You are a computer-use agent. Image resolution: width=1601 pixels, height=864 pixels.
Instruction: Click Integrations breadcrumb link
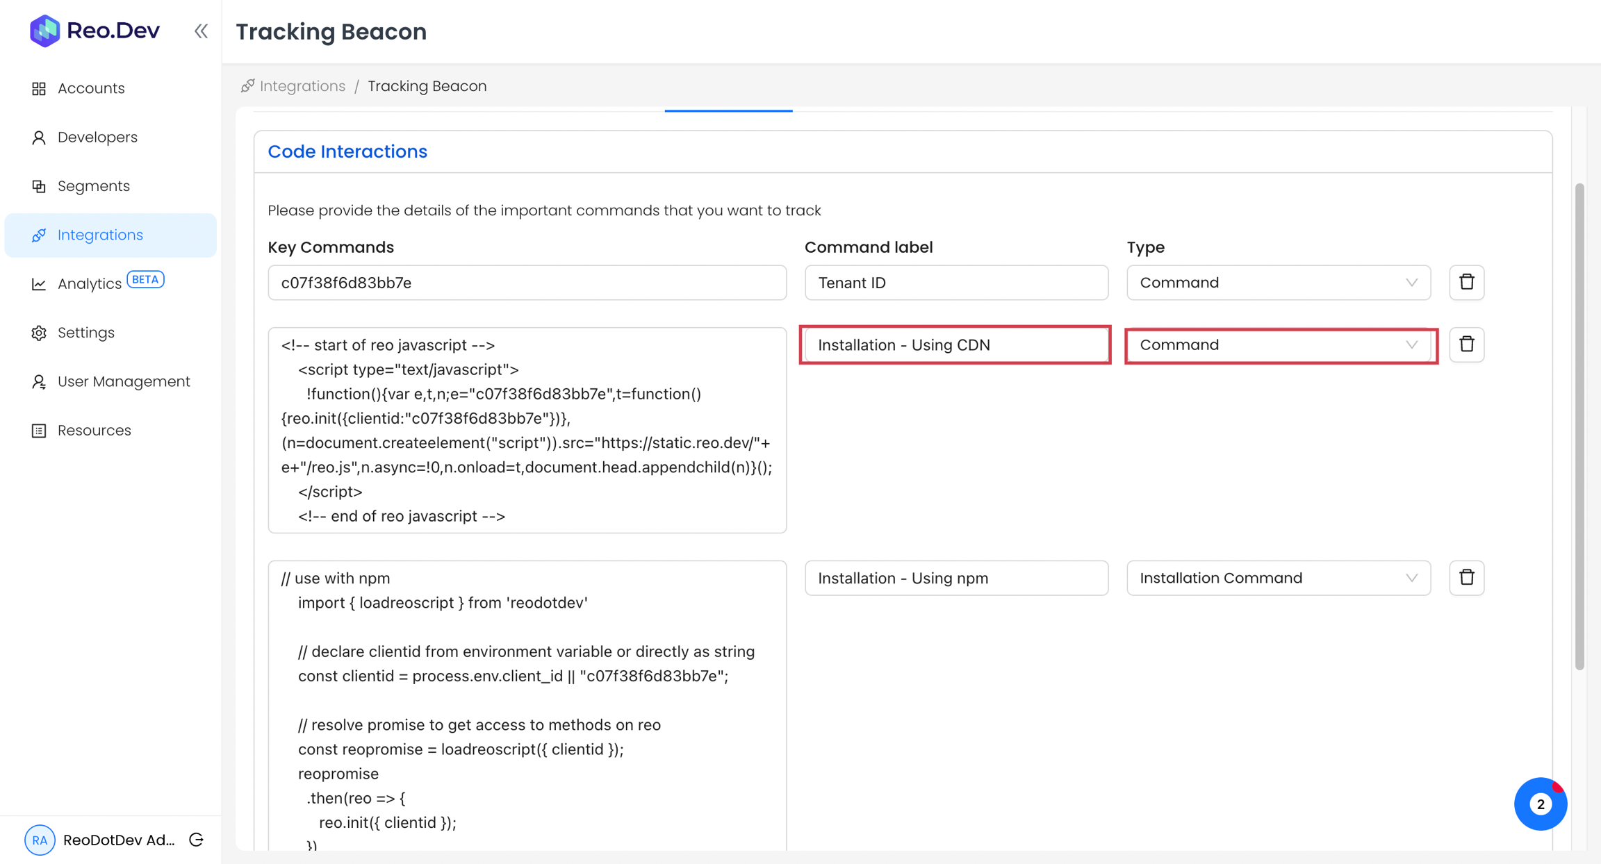click(x=302, y=86)
